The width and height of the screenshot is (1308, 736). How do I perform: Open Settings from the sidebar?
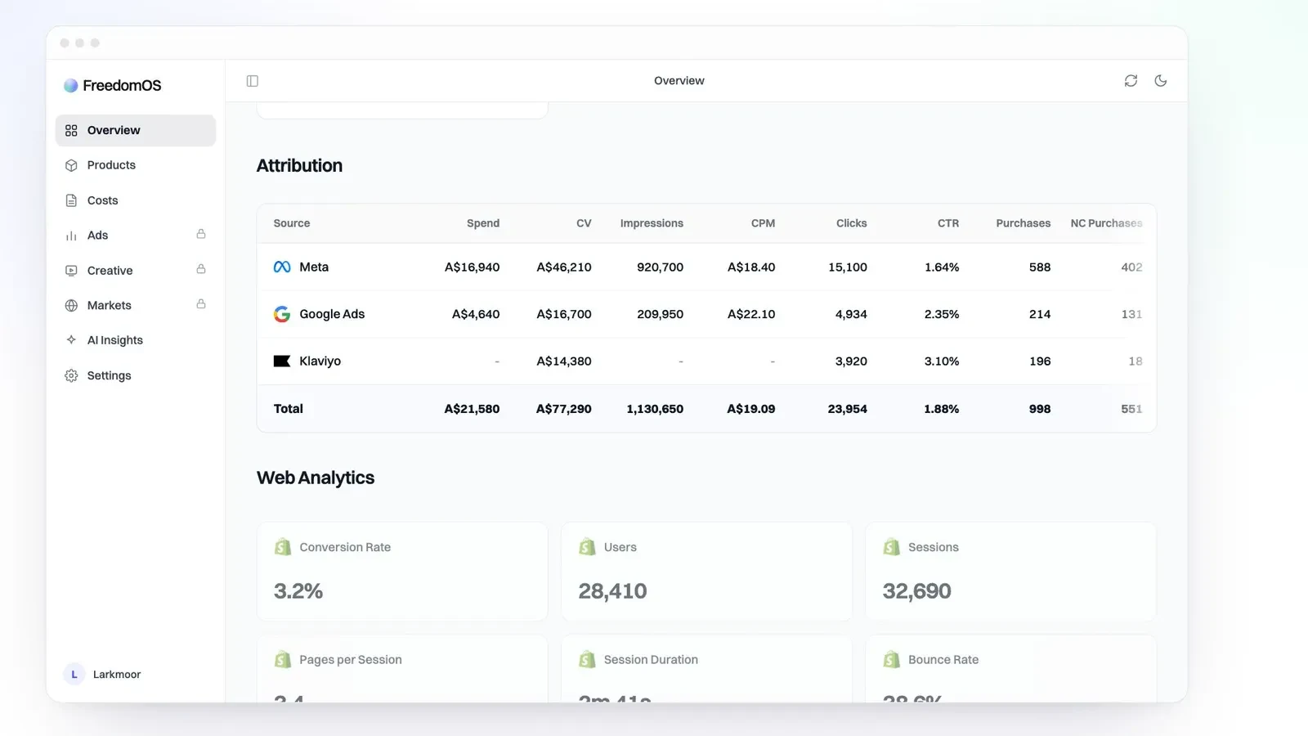[x=136, y=375]
